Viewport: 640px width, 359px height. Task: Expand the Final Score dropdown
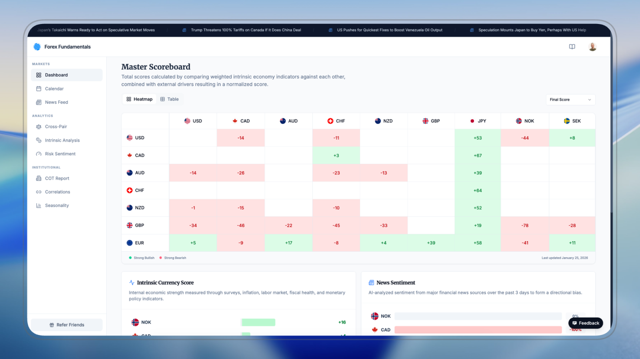pyautogui.click(x=570, y=99)
